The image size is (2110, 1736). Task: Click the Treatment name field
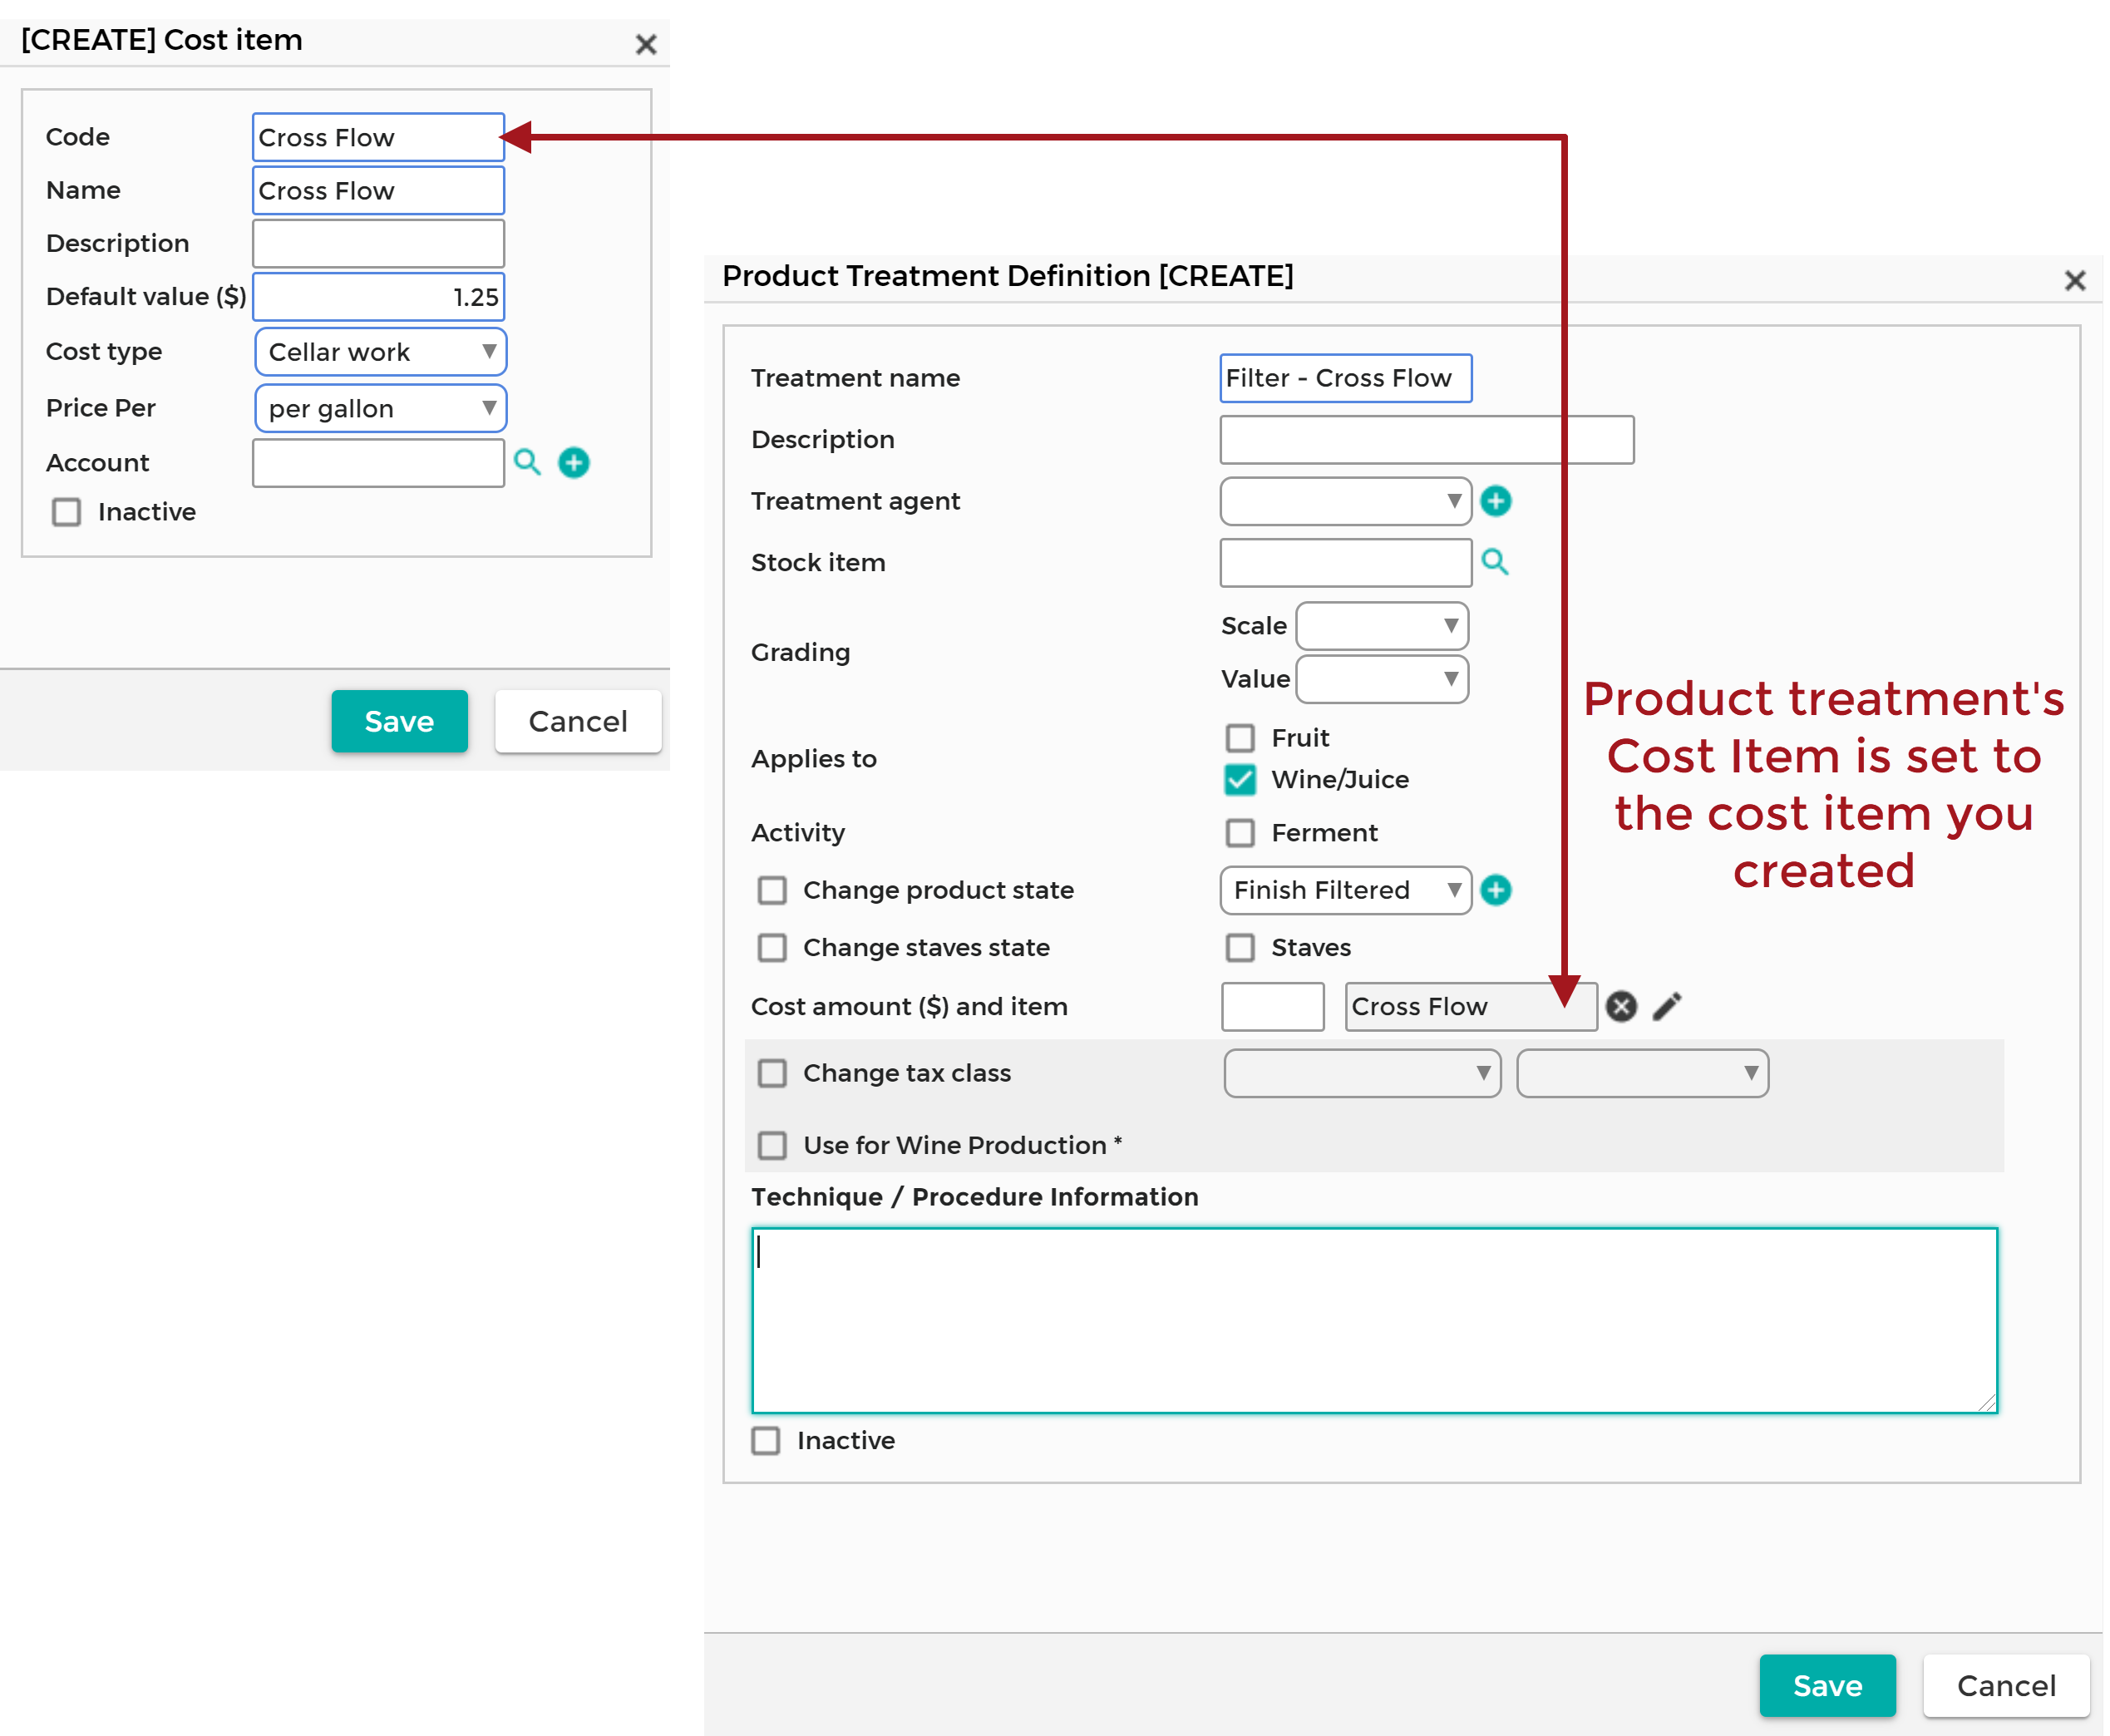point(1346,378)
